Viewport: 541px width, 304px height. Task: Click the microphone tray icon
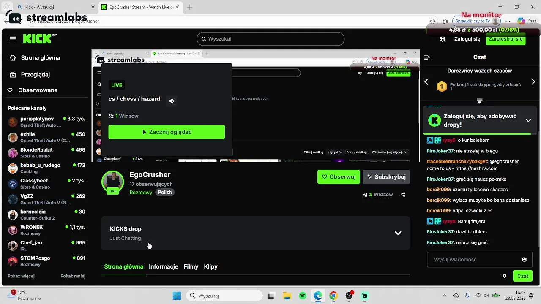[467, 296]
